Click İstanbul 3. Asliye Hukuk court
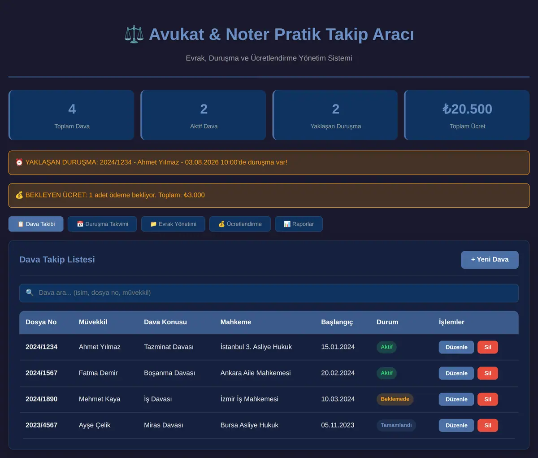This screenshot has height=458, width=538. click(x=256, y=347)
